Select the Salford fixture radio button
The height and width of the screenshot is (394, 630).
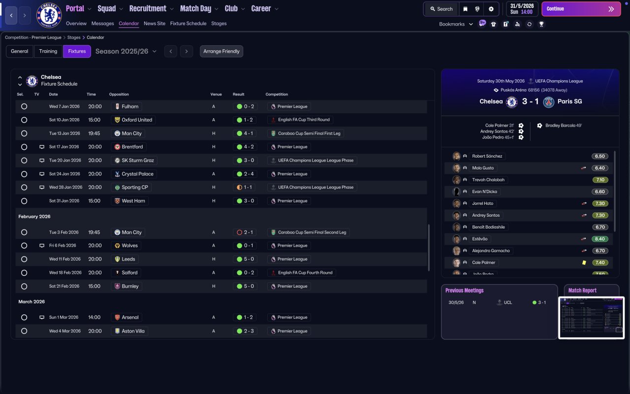click(x=24, y=273)
